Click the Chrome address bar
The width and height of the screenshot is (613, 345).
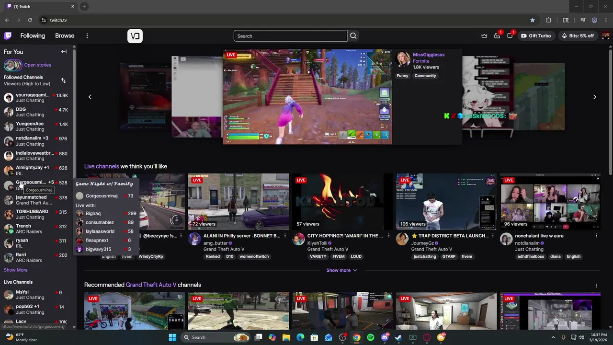(x=283, y=20)
